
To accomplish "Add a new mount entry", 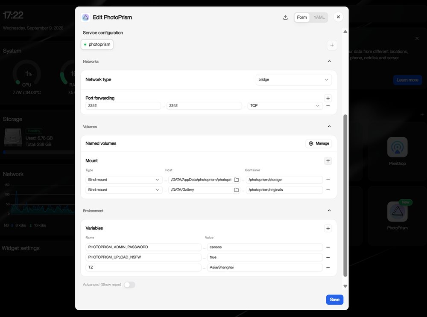I will click(x=328, y=161).
